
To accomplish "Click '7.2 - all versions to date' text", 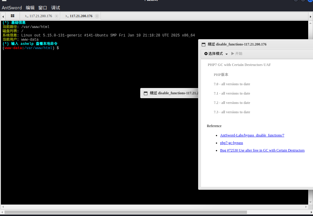I will tap(232, 103).
